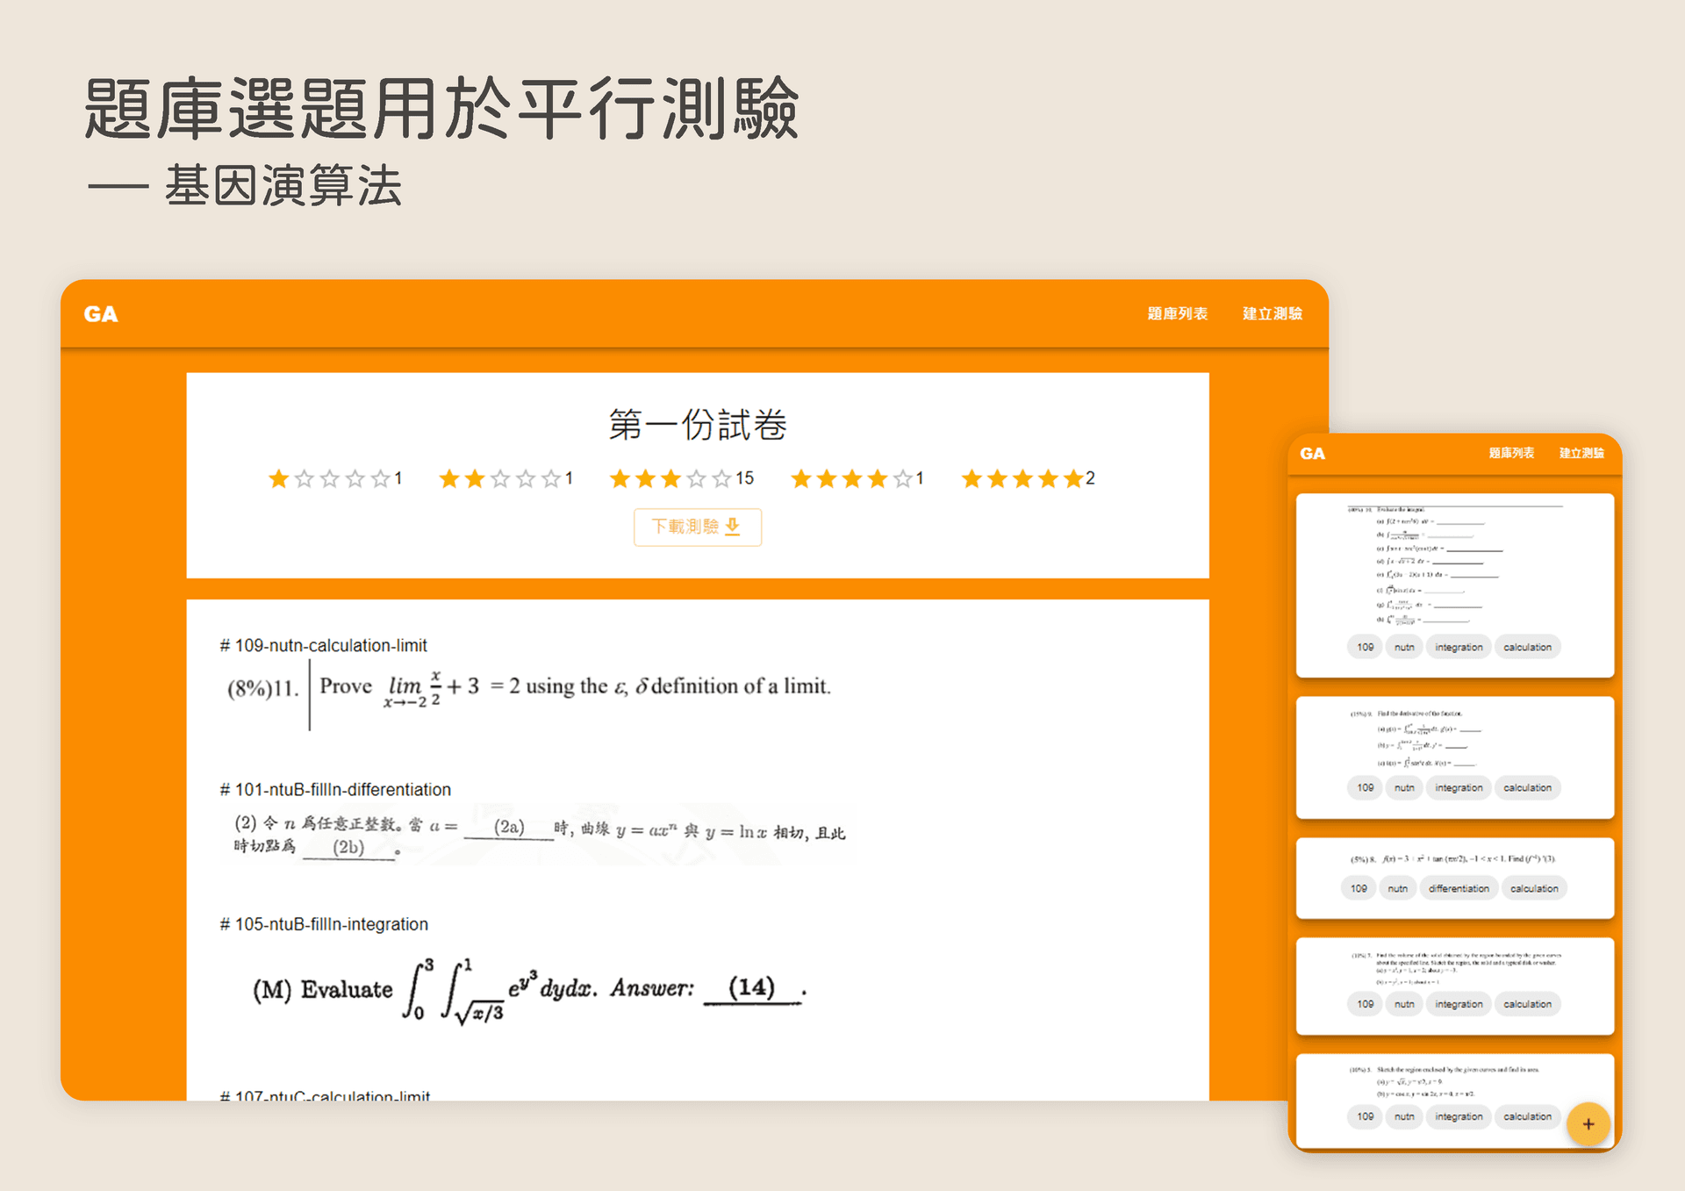
Task: Open the mobile card with f(x) = 3 + x² + tan
Action: coord(1455,879)
